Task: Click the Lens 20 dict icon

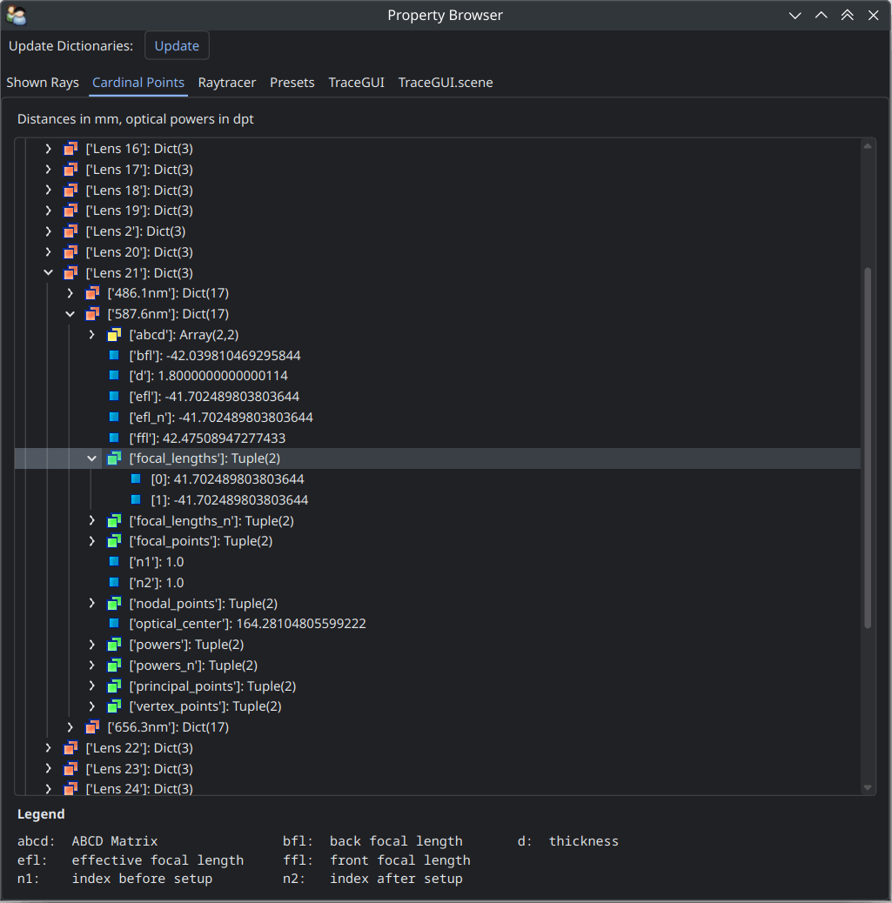Action: [x=70, y=251]
